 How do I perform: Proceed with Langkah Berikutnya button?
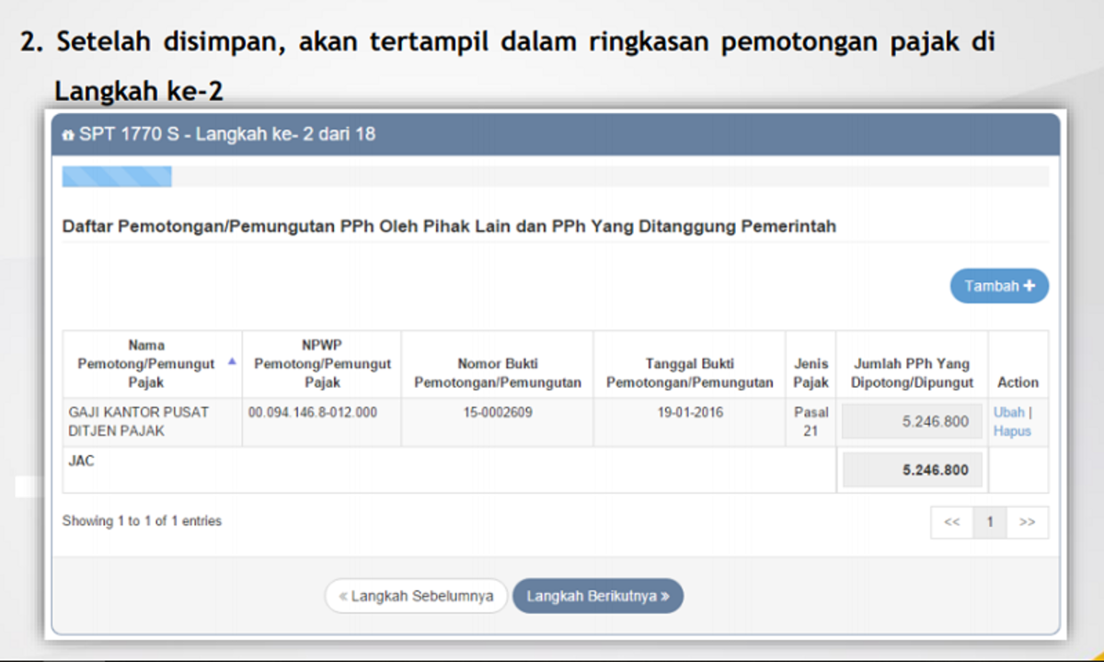tap(598, 596)
